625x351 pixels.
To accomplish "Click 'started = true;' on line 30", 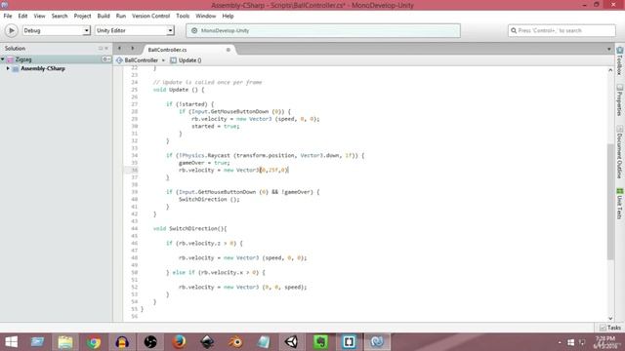I will click(x=215, y=126).
